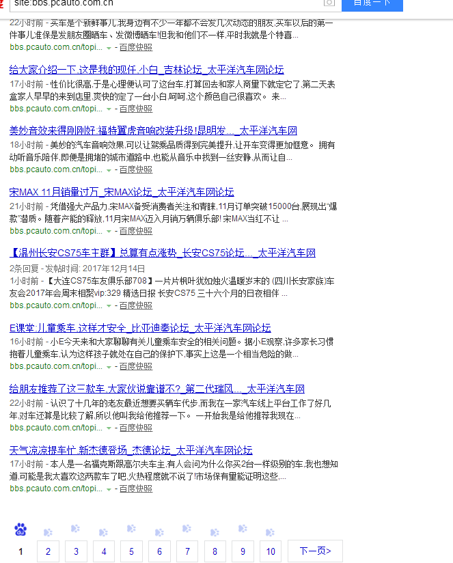The width and height of the screenshot is (453, 563).
Task: Expand URL dropdown arrow under 天气凉凉提车忙 result
Action: point(109,489)
